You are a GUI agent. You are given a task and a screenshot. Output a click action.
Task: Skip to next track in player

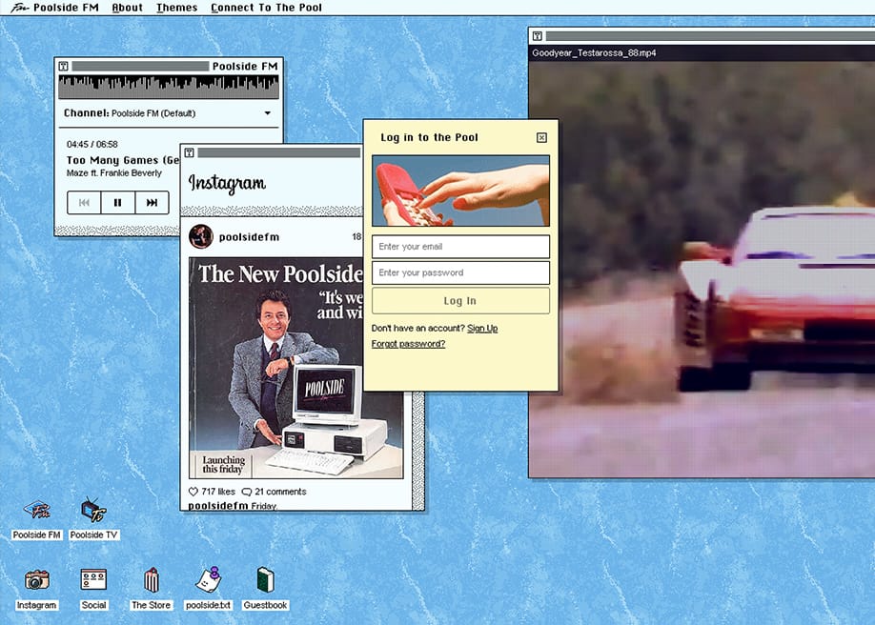point(152,203)
